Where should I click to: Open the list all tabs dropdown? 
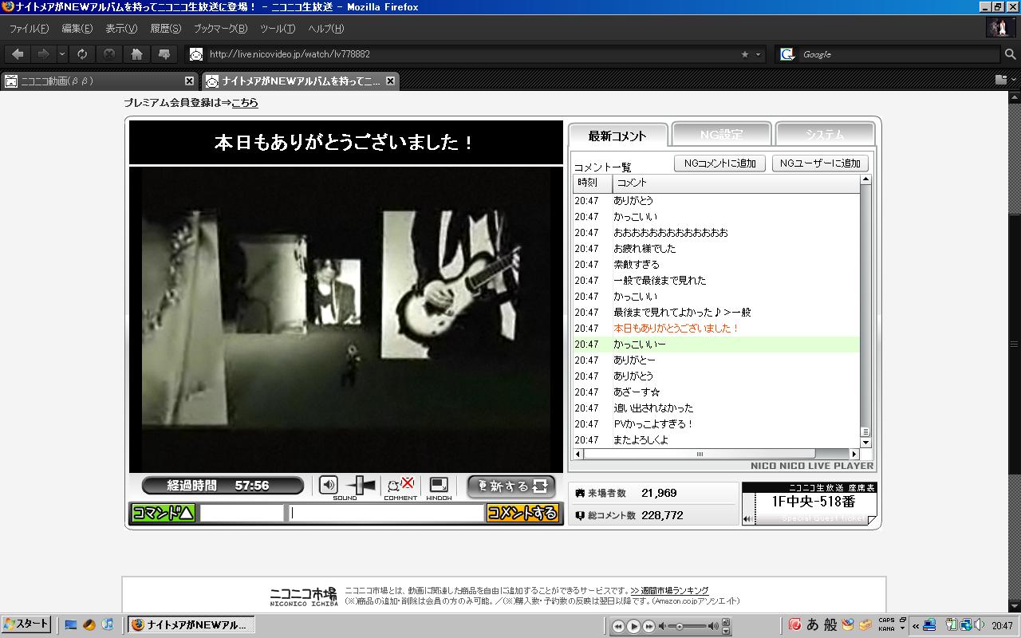pyautogui.click(x=1014, y=80)
